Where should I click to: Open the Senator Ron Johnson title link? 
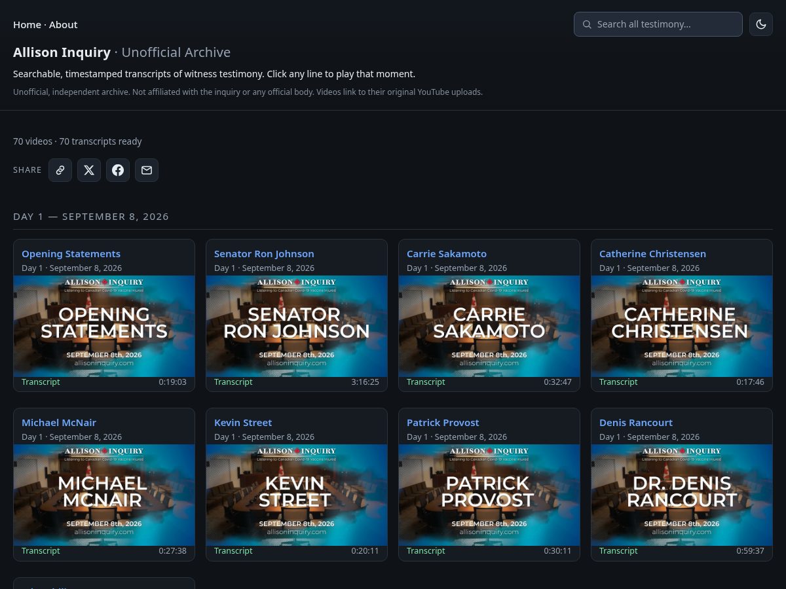pyautogui.click(x=264, y=254)
